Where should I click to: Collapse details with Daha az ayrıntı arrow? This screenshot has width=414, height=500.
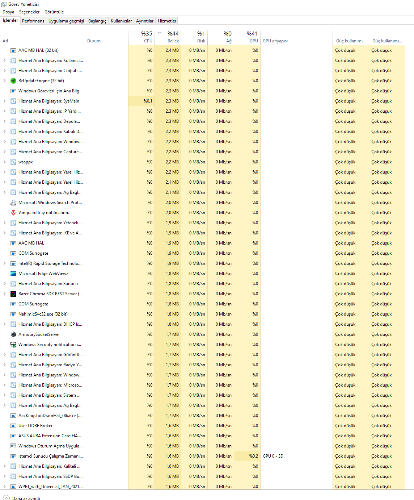point(6,498)
